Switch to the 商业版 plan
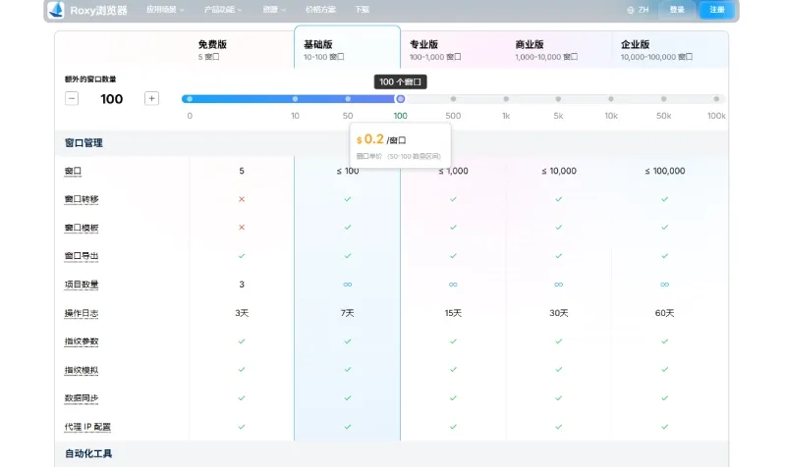 pos(559,50)
